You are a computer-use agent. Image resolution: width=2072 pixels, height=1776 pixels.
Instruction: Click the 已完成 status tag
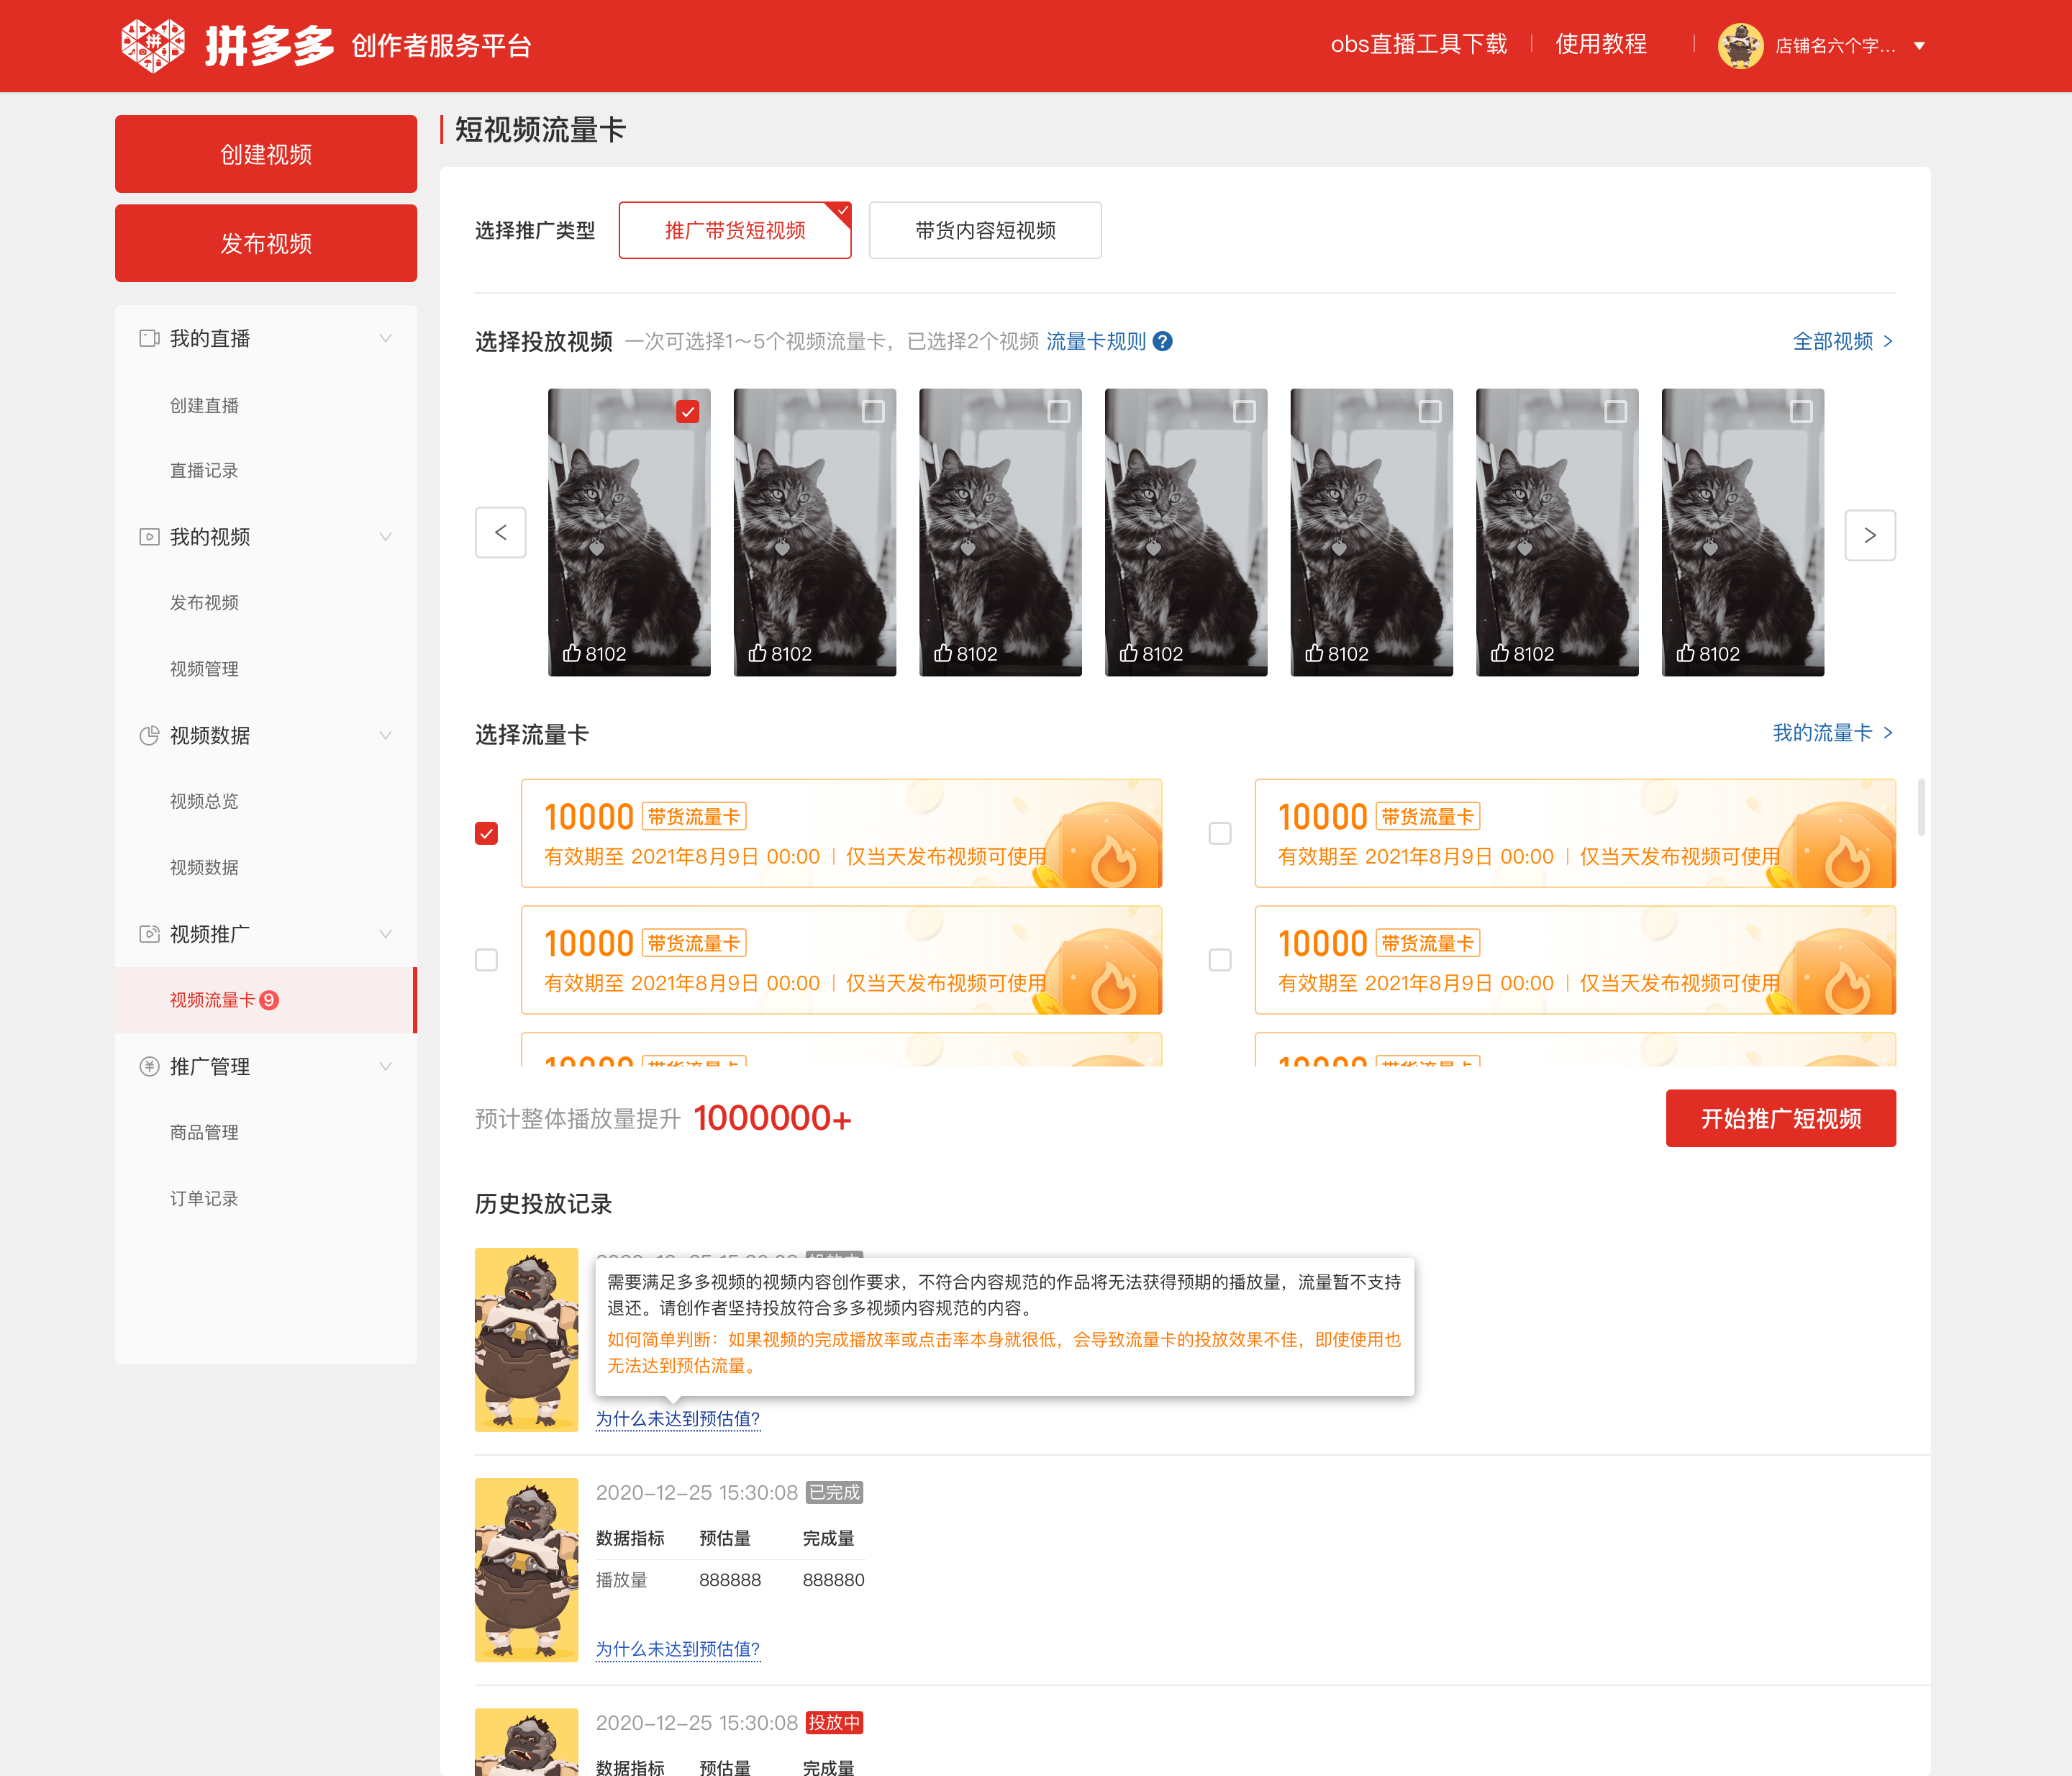coord(834,1492)
